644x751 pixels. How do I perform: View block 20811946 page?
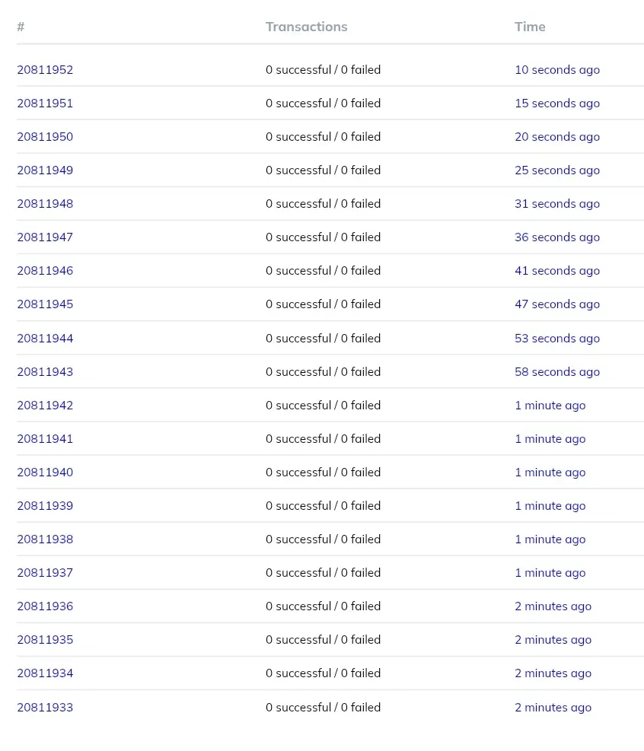(x=45, y=271)
